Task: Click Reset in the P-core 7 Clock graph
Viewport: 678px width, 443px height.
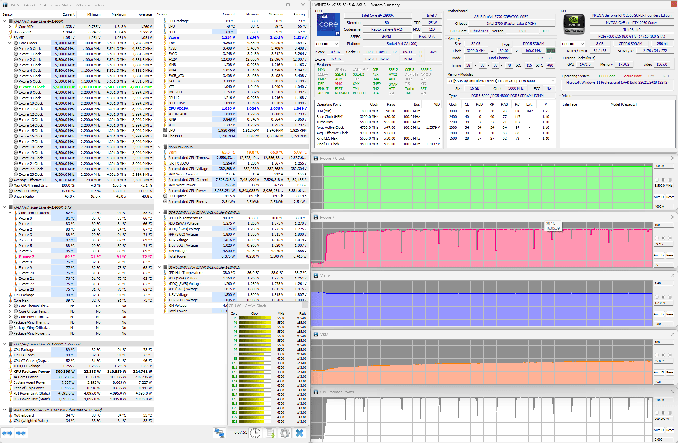Action: (670, 197)
